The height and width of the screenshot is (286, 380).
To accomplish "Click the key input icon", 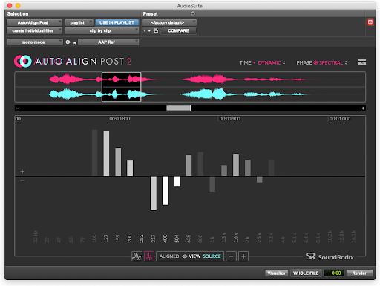I will coord(71,42).
